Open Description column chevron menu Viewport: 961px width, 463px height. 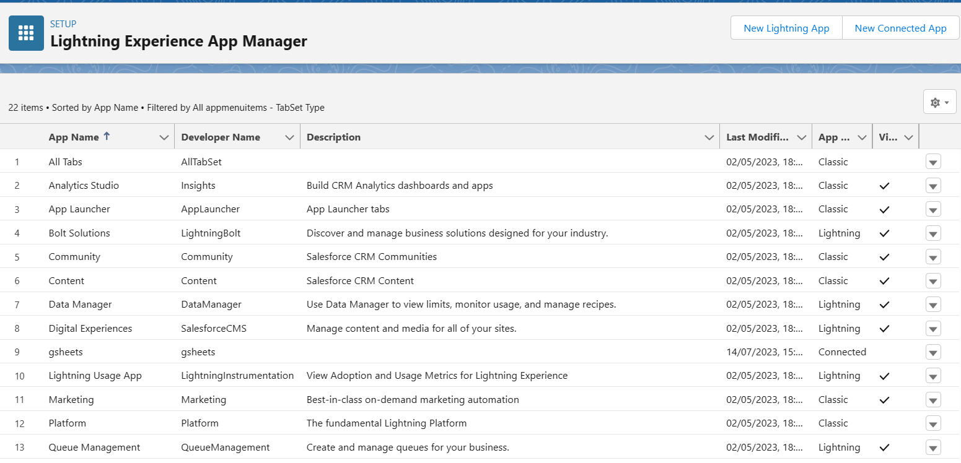tap(709, 137)
